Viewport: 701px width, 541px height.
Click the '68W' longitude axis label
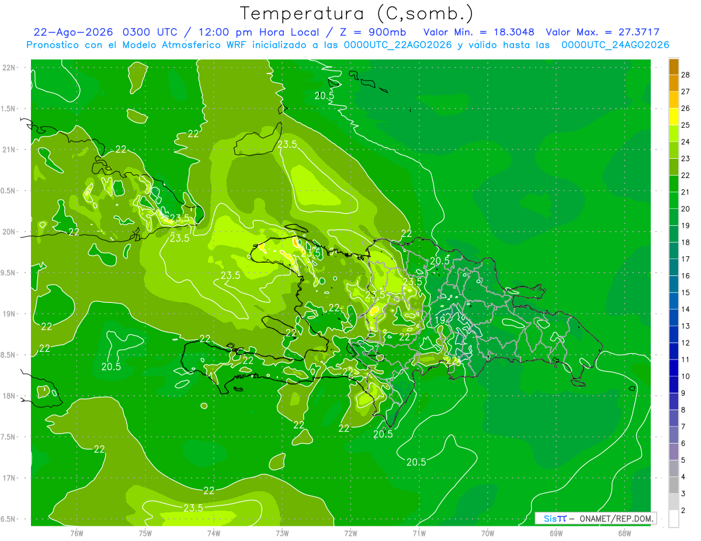pos(624,533)
